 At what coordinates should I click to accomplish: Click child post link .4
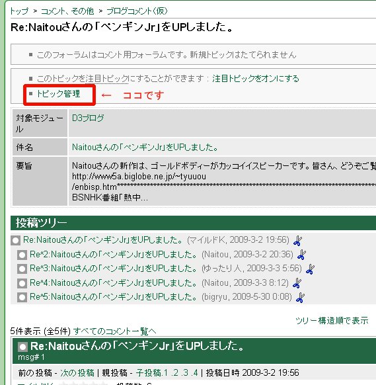[x=194, y=372]
